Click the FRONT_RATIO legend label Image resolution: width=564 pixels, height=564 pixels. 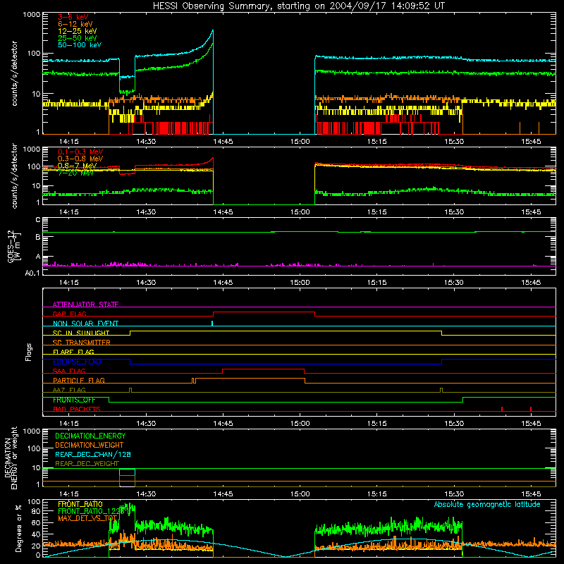tap(80, 504)
